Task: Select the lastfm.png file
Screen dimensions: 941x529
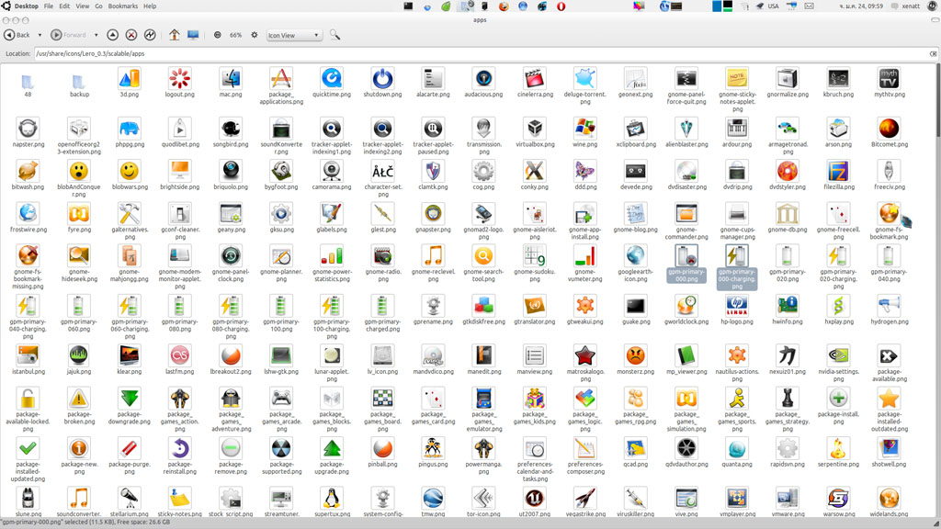Action: pos(179,360)
